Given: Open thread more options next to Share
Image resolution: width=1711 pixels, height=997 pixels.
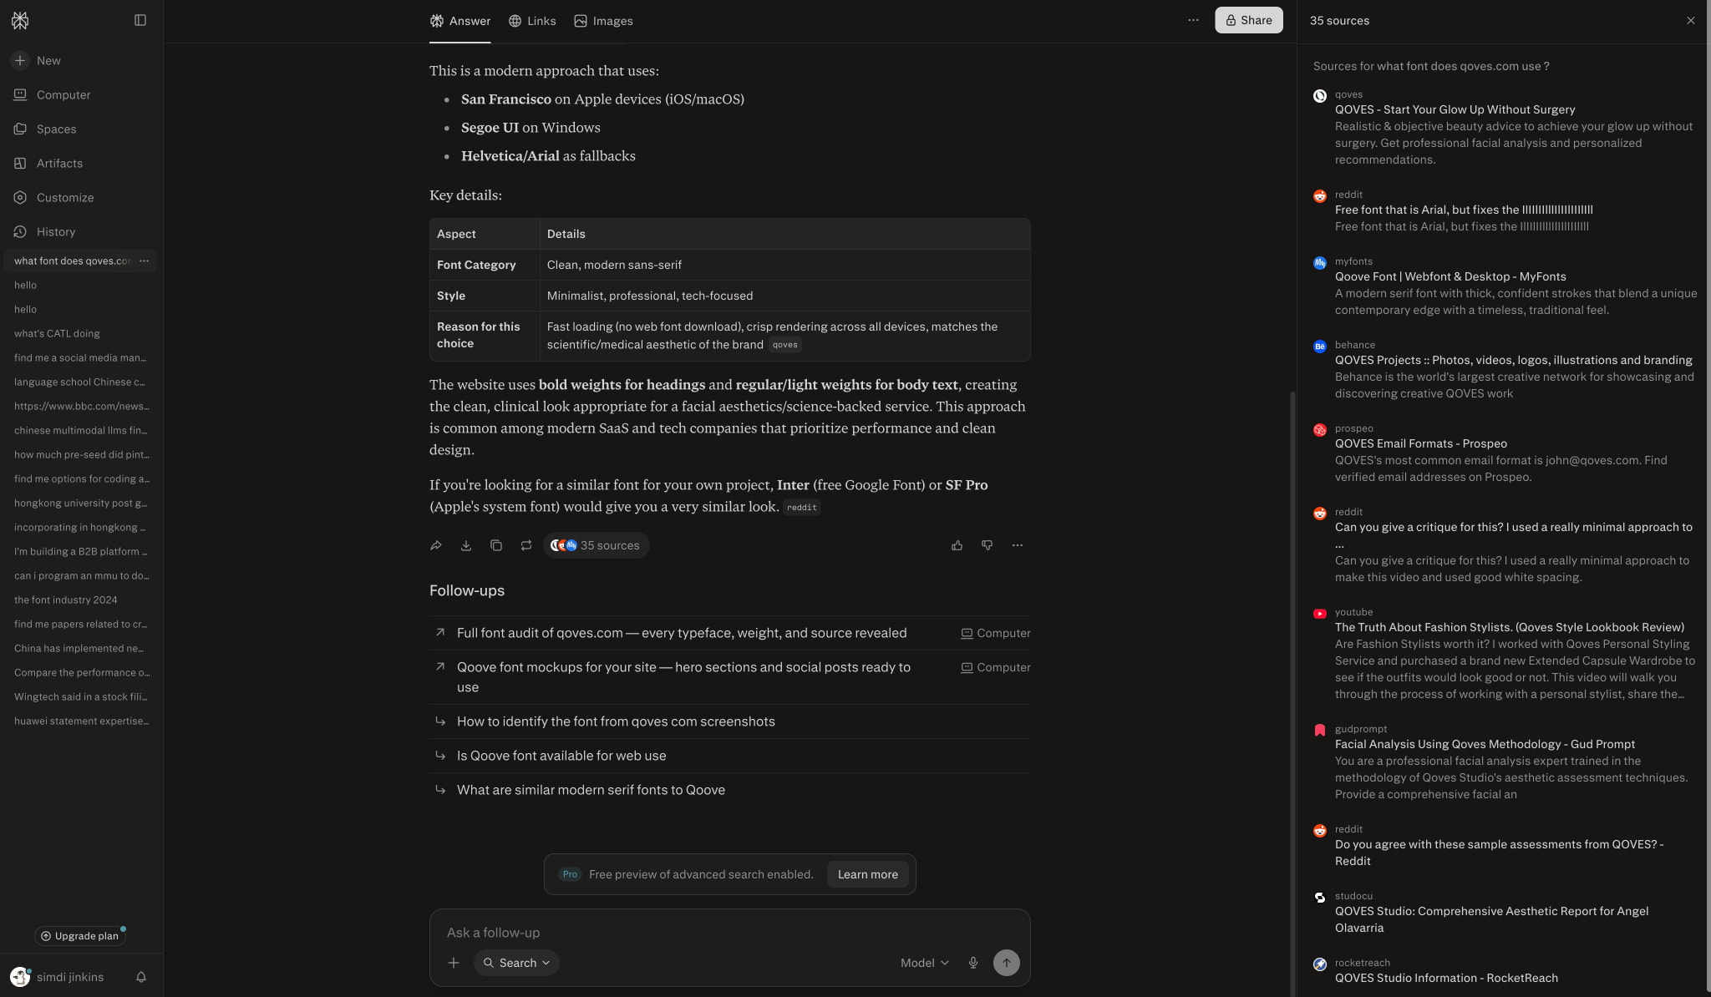Looking at the screenshot, I should click(1193, 20).
